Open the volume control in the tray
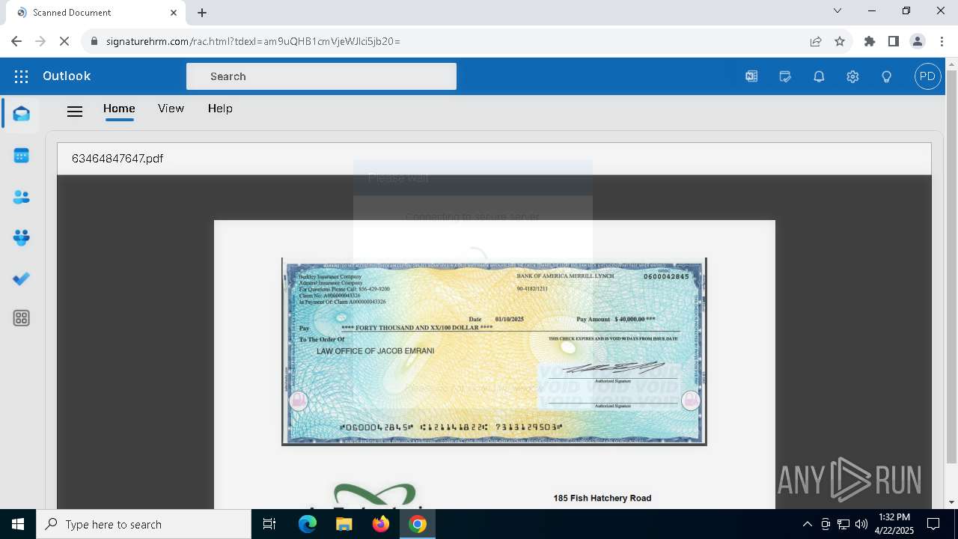Viewport: 958px width, 539px height. [x=861, y=524]
